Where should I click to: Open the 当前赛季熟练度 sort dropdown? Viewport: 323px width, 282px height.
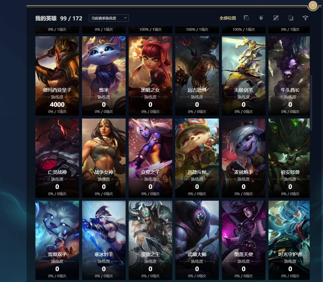[109, 18]
